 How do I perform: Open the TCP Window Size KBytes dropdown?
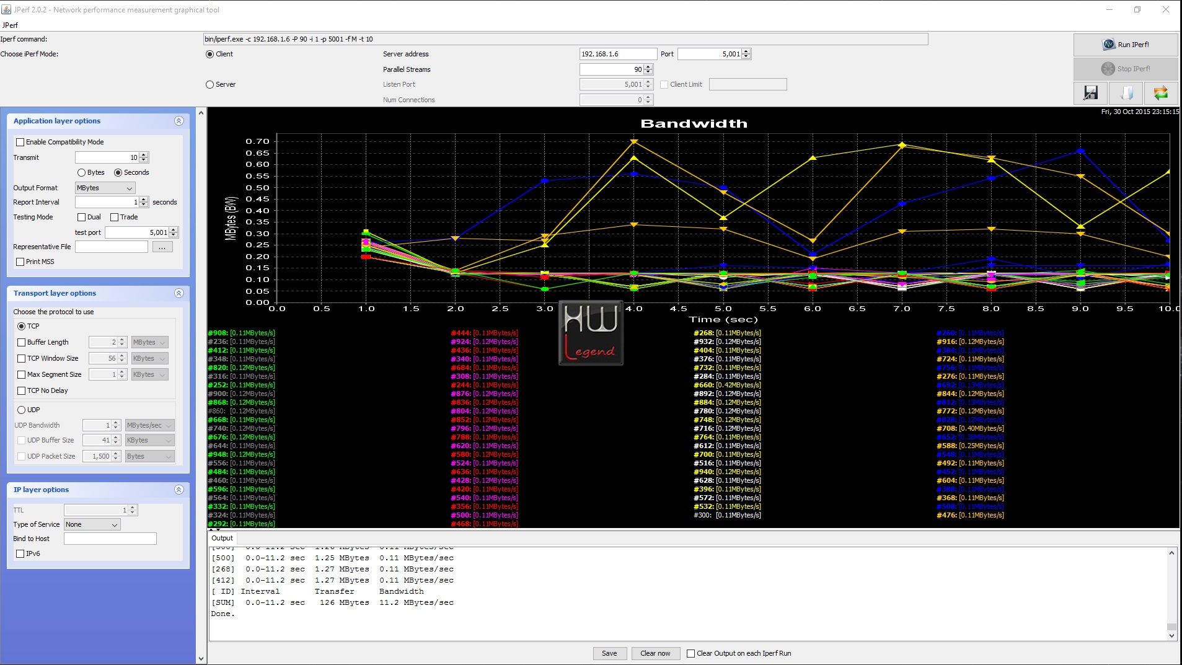(x=149, y=358)
